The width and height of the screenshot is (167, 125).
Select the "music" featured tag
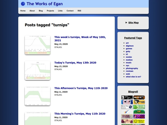(129, 63)
